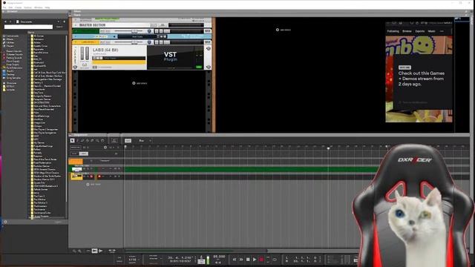Click the transport Fast Forward button

tap(241, 260)
